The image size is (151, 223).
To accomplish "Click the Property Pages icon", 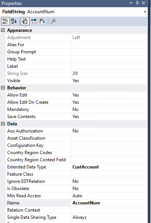I will click(x=25, y=21).
